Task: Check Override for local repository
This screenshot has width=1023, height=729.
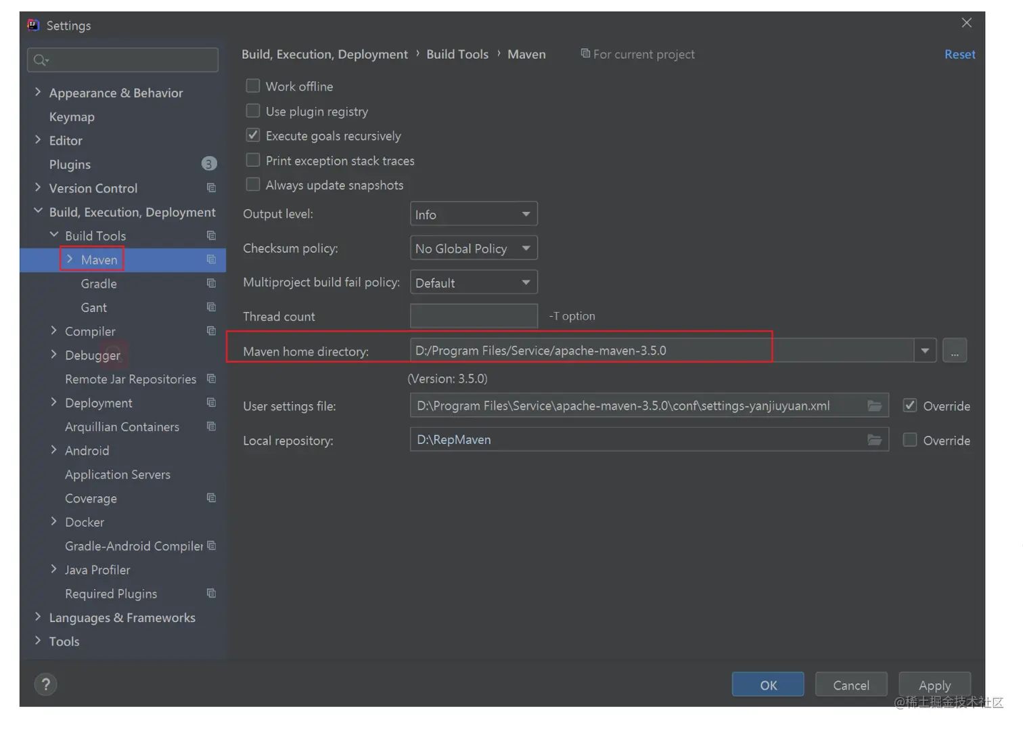Action: pos(910,440)
